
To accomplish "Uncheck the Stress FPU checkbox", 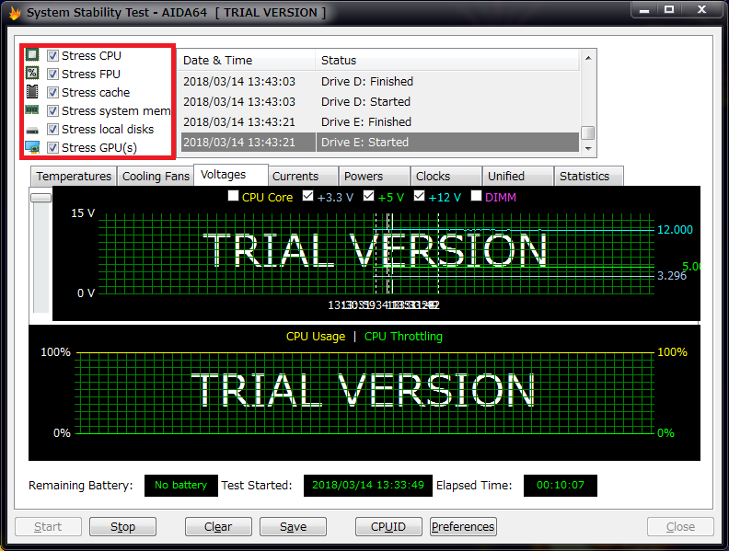I will click(x=53, y=74).
